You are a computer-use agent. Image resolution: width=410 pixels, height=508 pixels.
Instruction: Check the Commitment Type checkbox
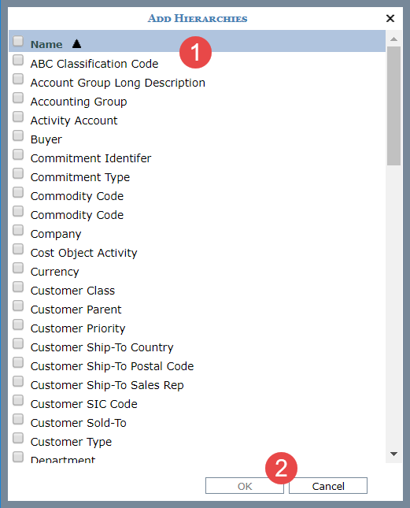pyautogui.click(x=18, y=173)
